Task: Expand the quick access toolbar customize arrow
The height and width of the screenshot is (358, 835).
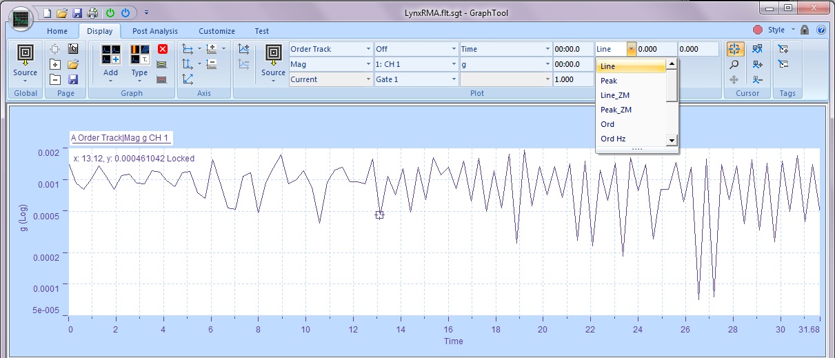Action: click(147, 12)
